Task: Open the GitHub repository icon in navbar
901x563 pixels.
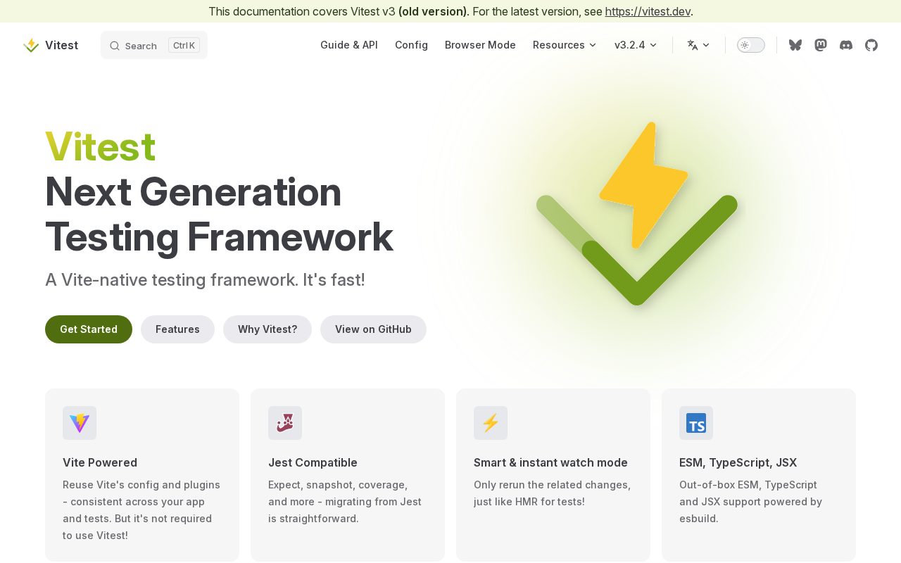Action: pyautogui.click(x=871, y=45)
